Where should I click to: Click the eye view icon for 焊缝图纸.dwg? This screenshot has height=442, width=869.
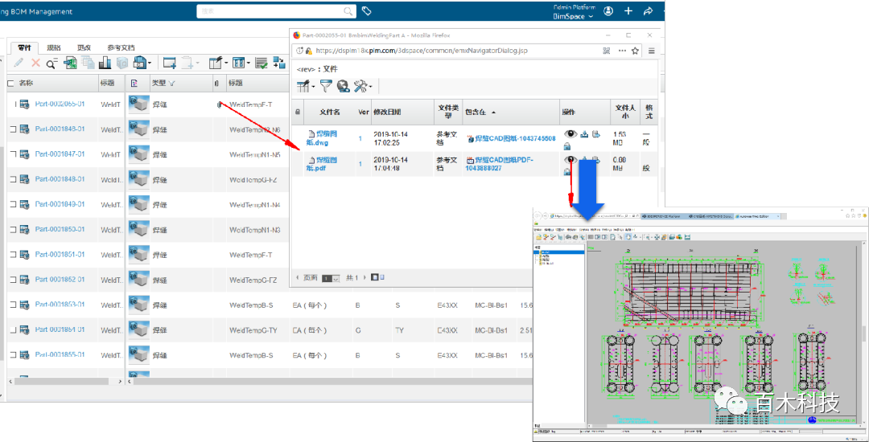pos(570,133)
